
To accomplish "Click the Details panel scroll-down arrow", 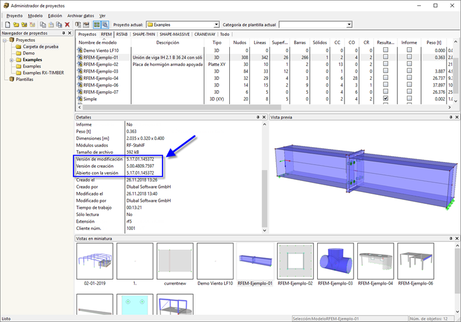I will point(264,231).
